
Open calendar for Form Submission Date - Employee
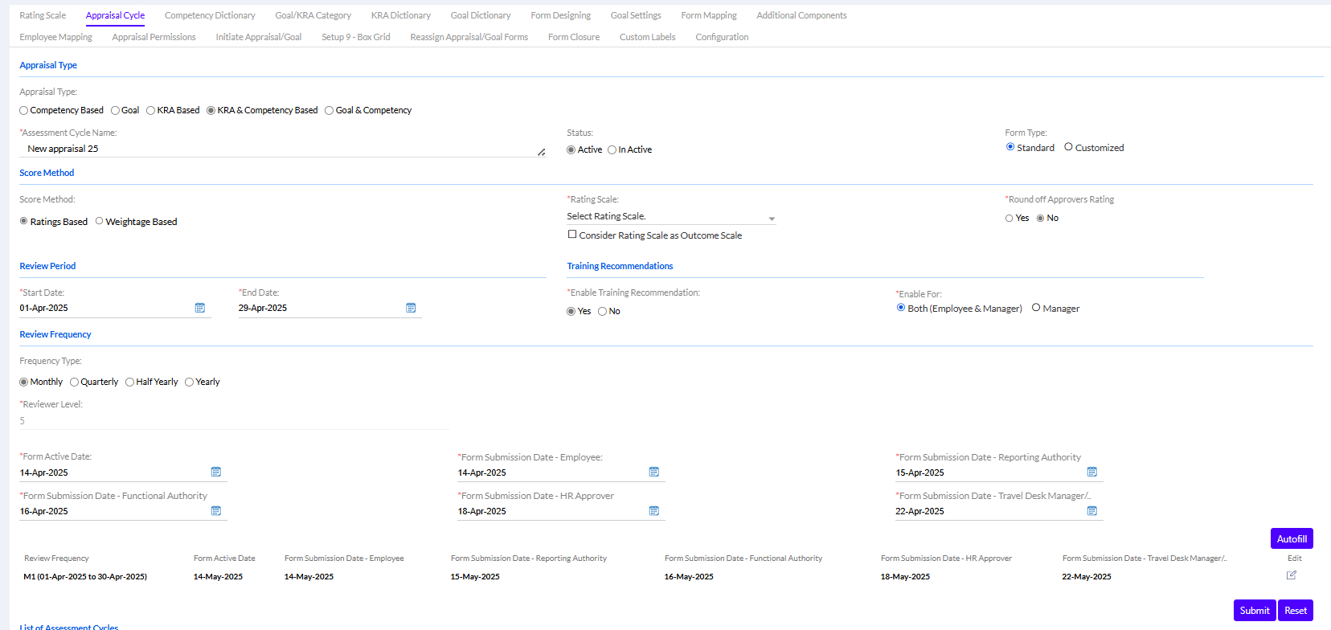pyautogui.click(x=654, y=472)
